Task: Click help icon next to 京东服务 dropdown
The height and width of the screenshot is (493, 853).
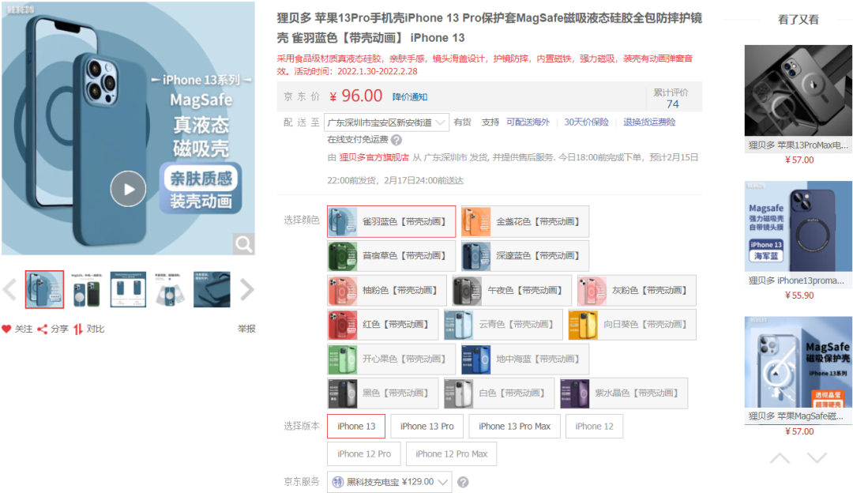Action: point(463,482)
